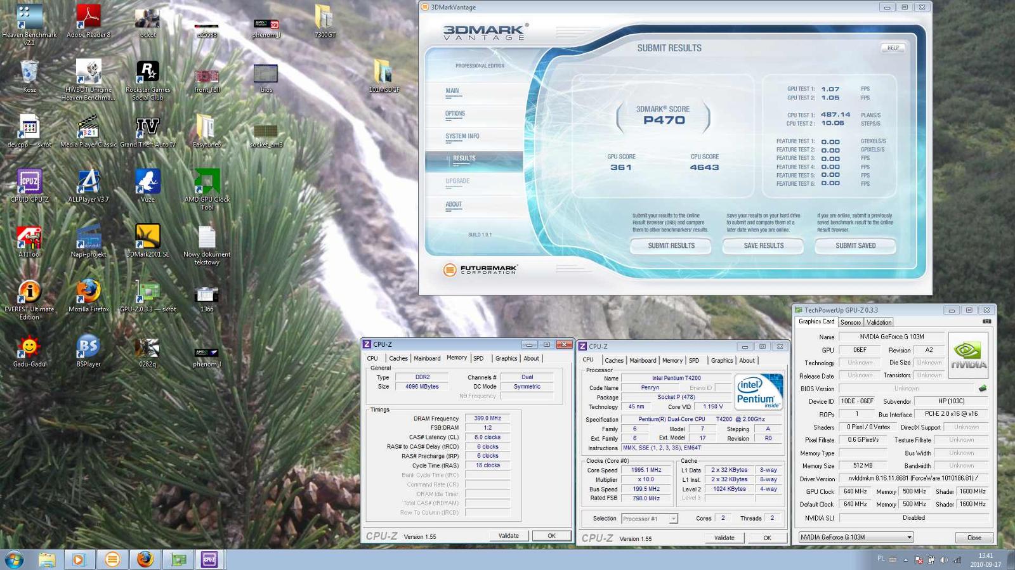Click BIOS save icon in GPU-Z
Viewport: 1015px width, 570px height.
point(983,388)
